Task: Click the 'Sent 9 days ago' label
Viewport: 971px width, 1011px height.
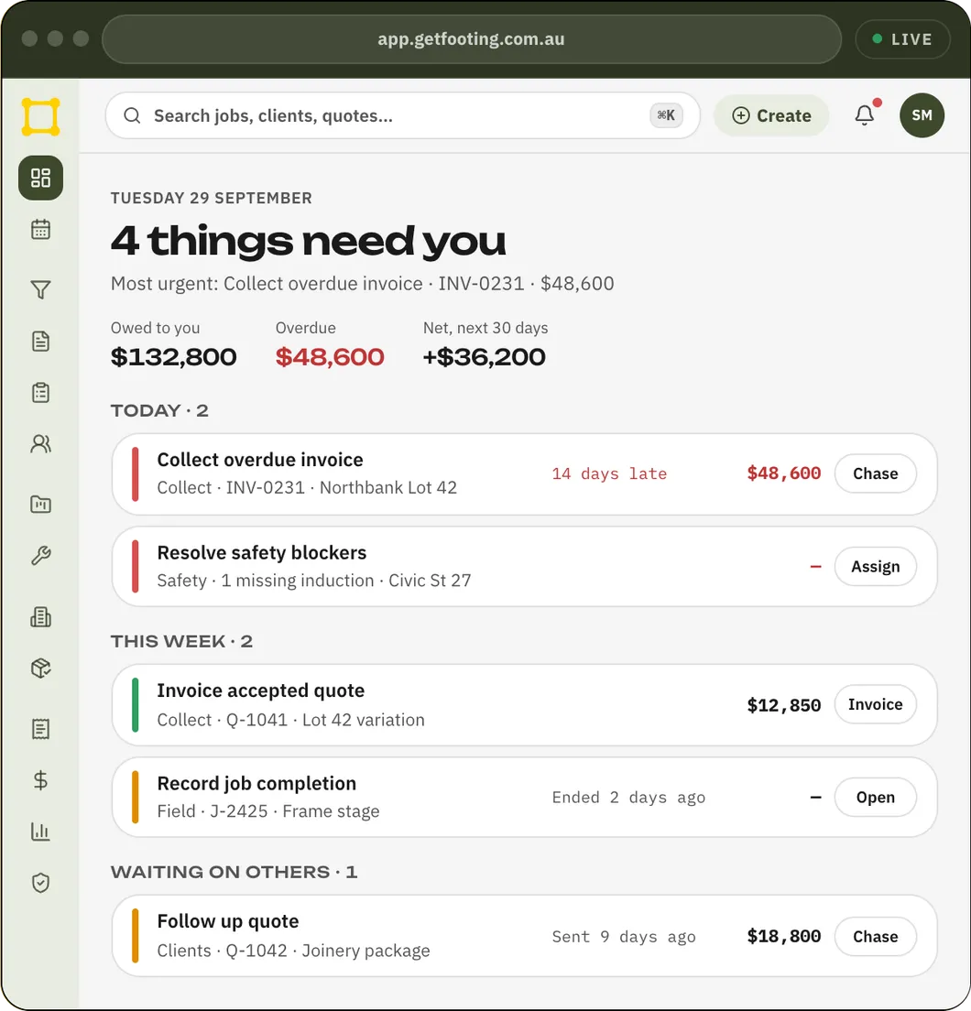Action: (624, 936)
